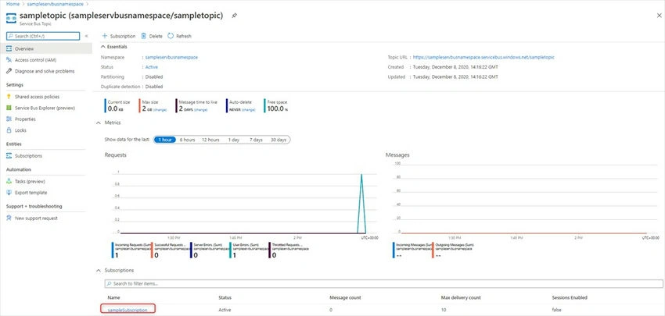Close the blade with the X
Viewport: 665px width, 316px height.
coord(659,16)
